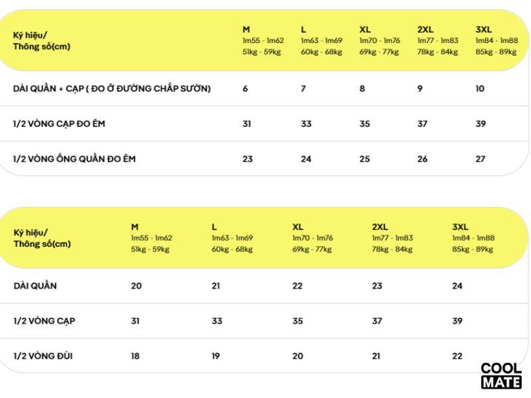This screenshot has height=398, width=531.
Task: Click the '1/2 VÒNG ỐNG QUẦN ĐO ÊM' label
Action: [74, 159]
